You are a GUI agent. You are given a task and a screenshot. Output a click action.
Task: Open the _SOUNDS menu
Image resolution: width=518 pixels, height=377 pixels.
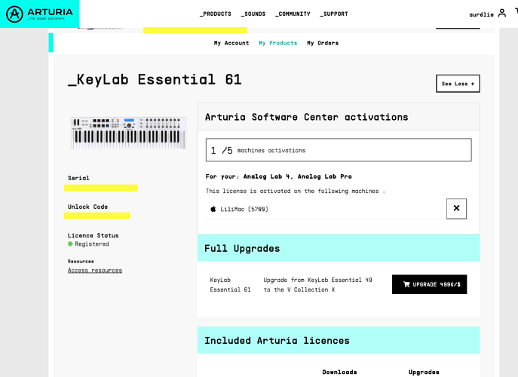click(x=253, y=14)
